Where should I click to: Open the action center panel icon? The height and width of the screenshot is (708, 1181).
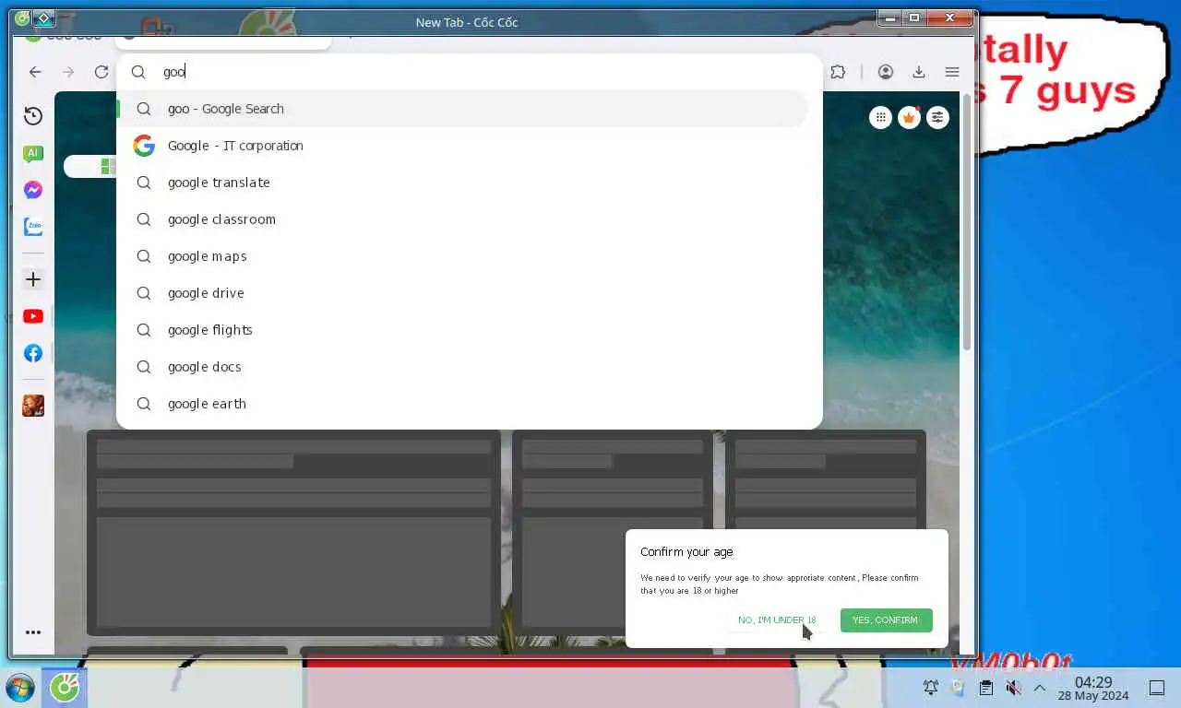coord(1157,688)
